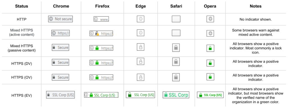Click Edge's green 'SSL Corp [US]' EV badge
This screenshot has width=288, height=108.
[141, 95]
